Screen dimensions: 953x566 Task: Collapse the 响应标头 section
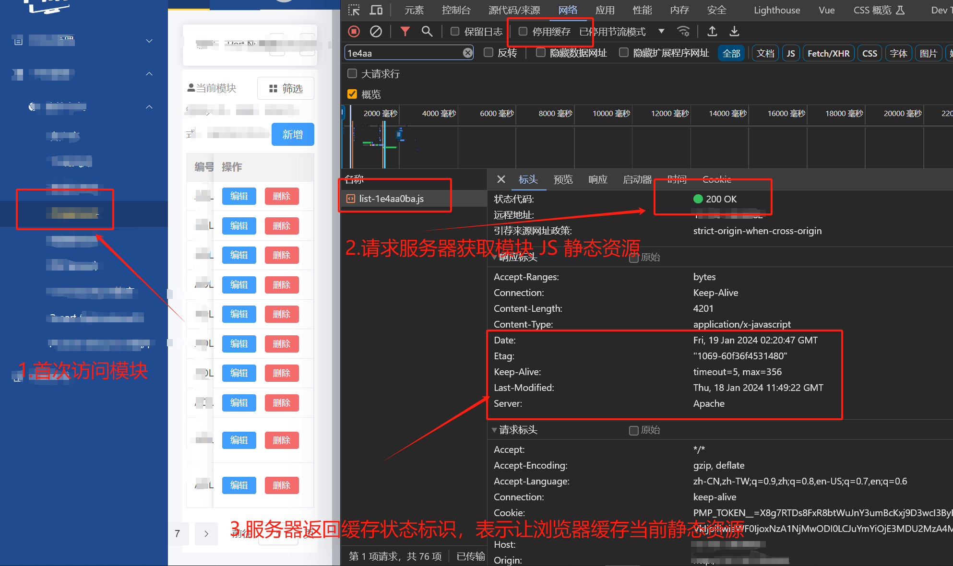[x=494, y=258]
